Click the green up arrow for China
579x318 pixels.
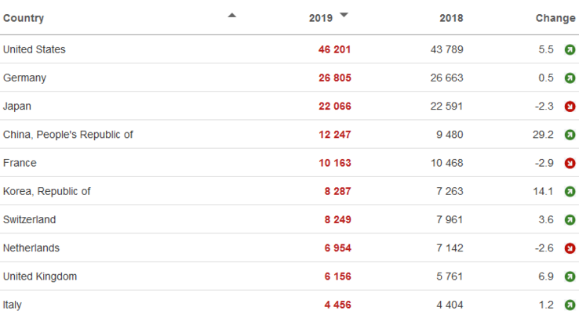click(570, 135)
